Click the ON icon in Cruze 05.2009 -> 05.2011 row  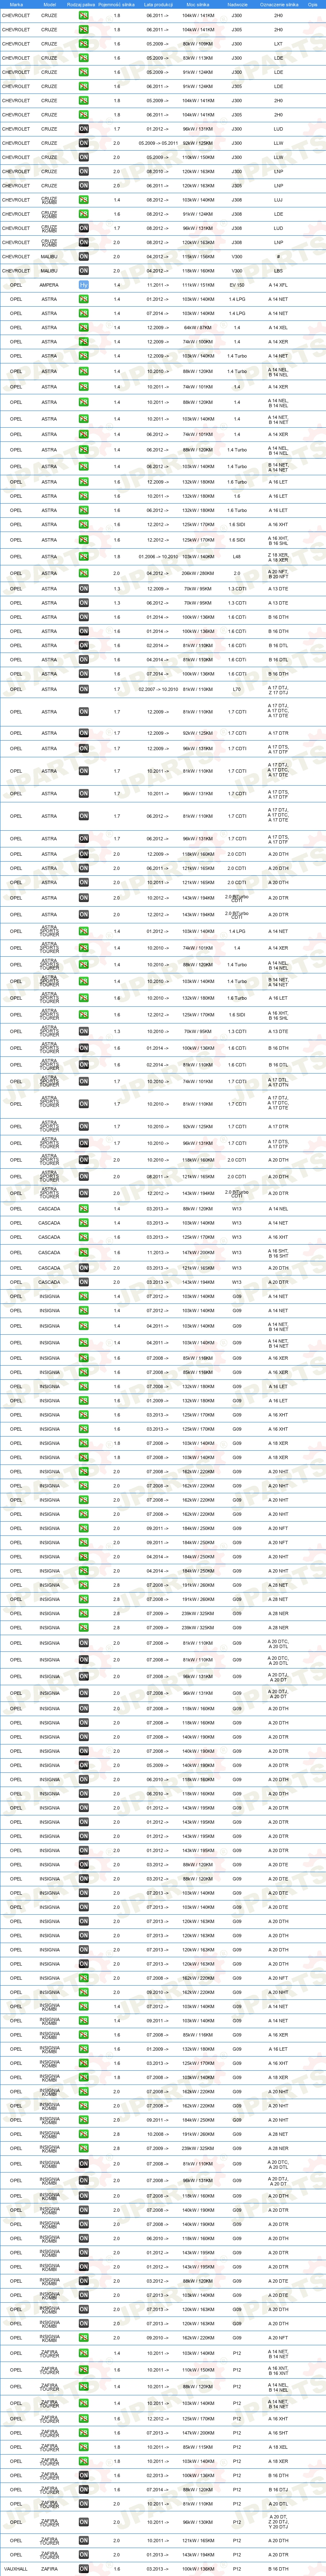point(84,143)
